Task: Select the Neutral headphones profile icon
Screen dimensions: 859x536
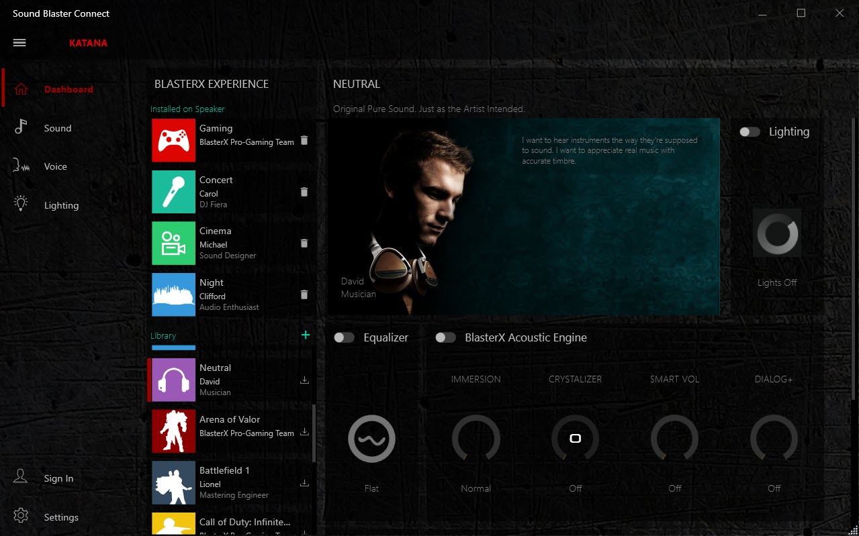Action: (173, 380)
